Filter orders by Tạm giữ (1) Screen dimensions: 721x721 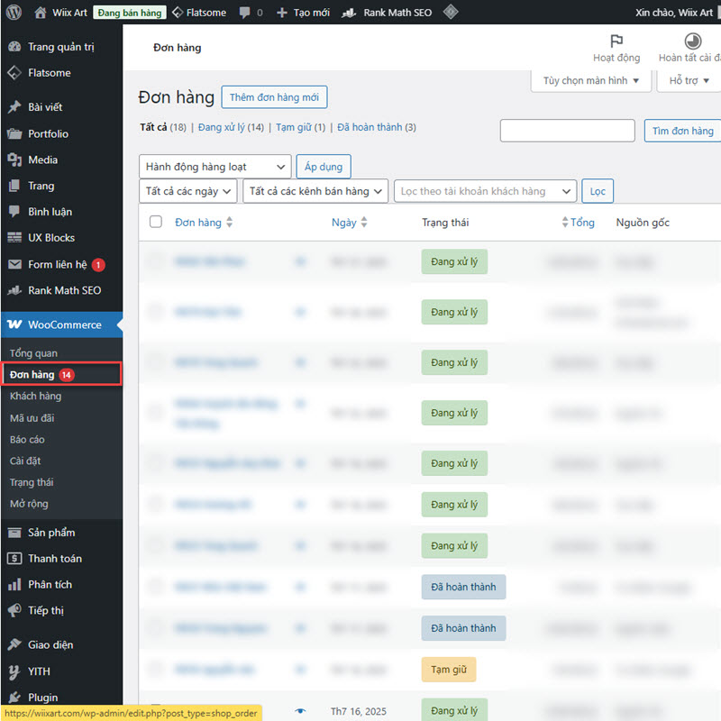[300, 127]
